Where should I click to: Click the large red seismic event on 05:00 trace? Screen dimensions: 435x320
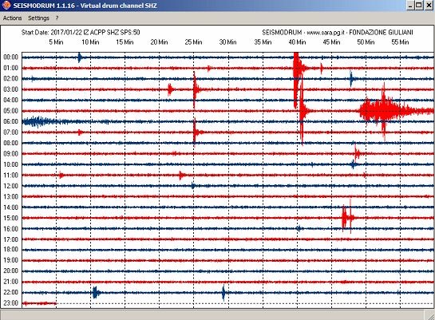[x=384, y=111]
